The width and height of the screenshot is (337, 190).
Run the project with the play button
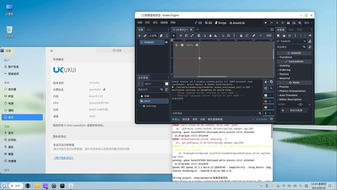tap(266, 23)
